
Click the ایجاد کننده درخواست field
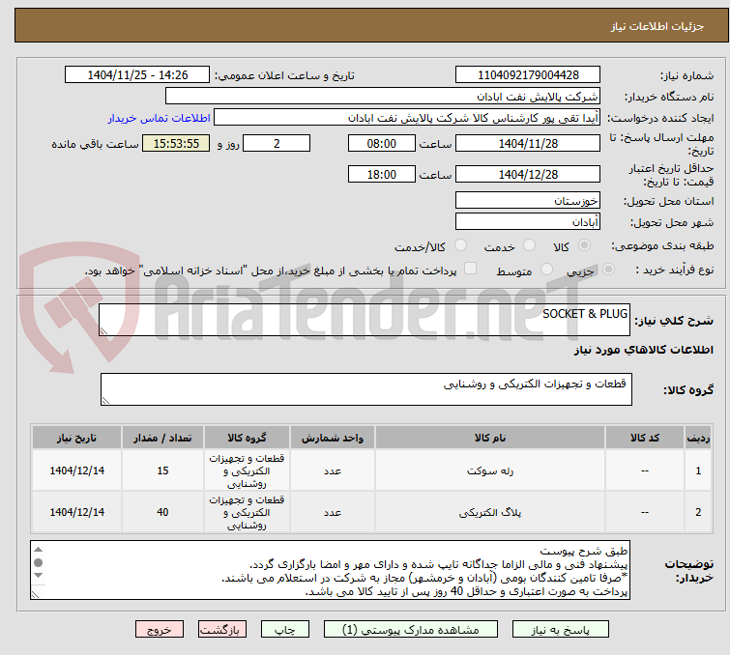[407, 118]
